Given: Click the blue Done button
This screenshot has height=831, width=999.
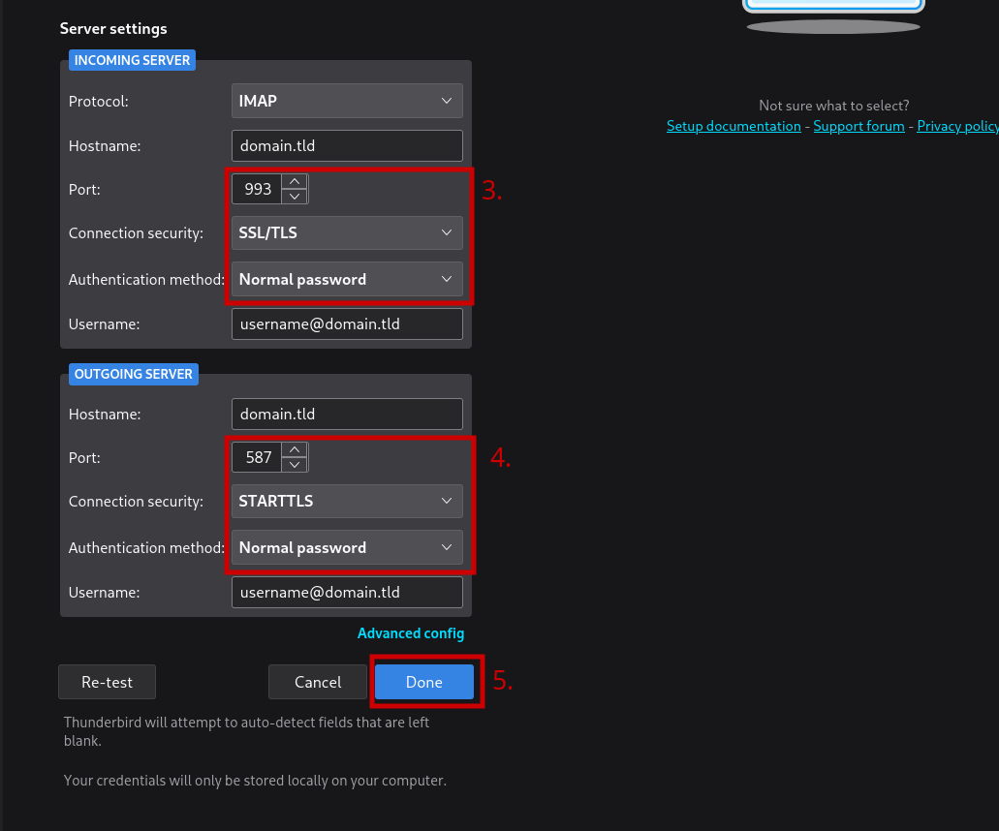Looking at the screenshot, I should tap(424, 682).
